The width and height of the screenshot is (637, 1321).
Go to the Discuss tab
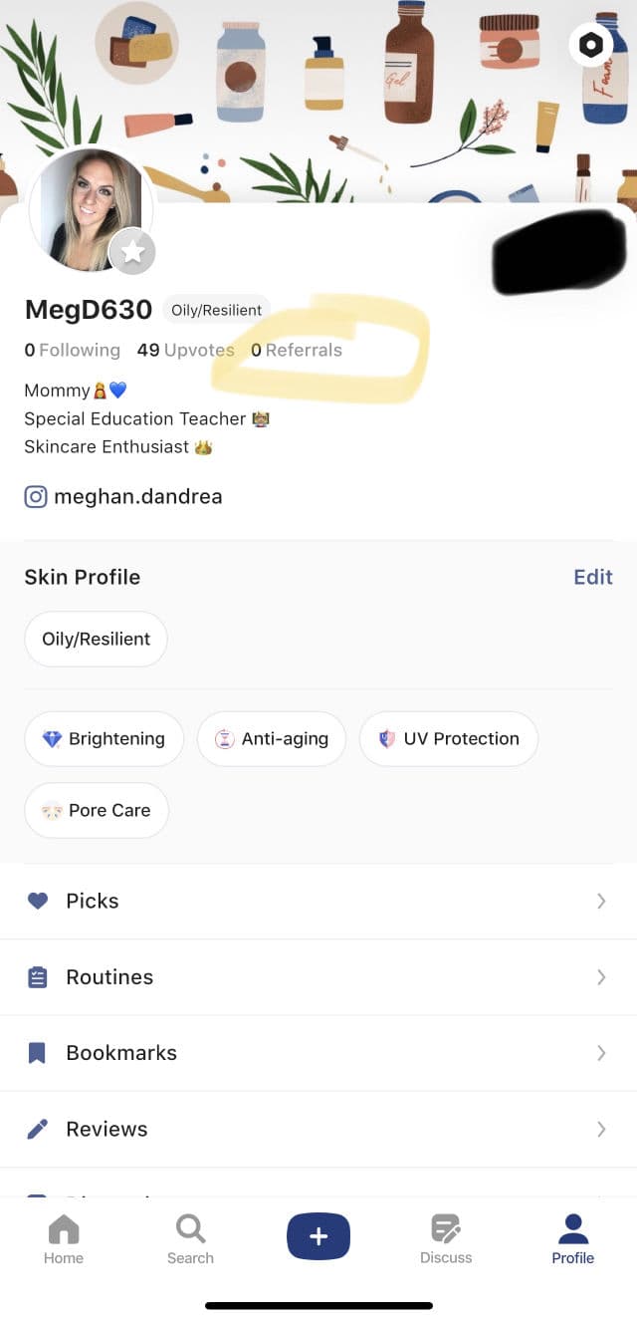coord(446,1238)
